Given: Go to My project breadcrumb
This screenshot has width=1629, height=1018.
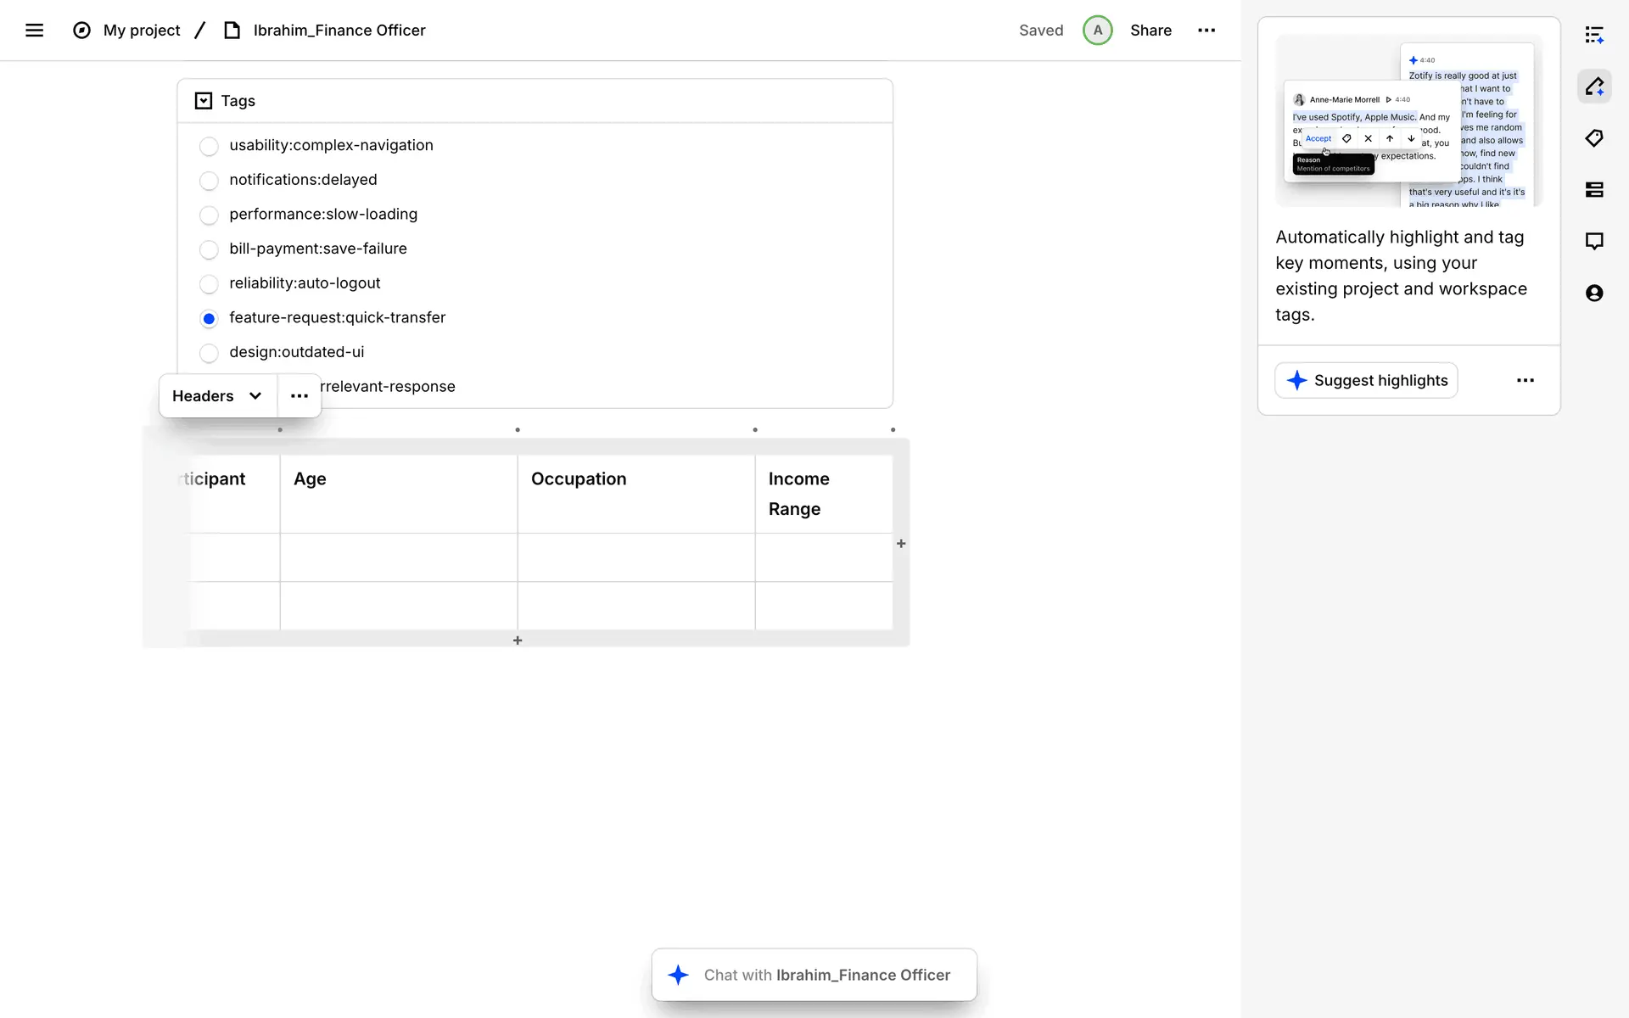Looking at the screenshot, I should [x=142, y=31].
